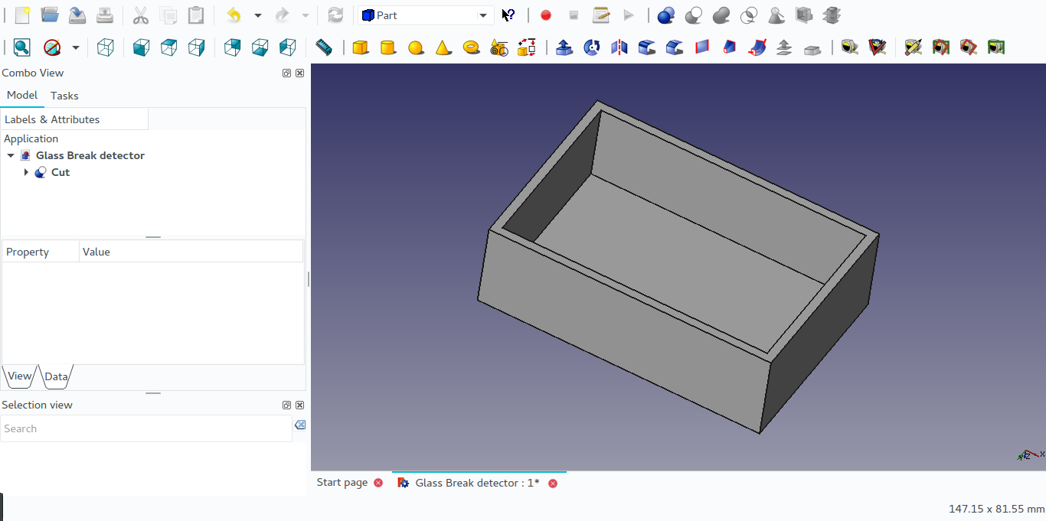Select the Measure distance ruler tool
1046x521 pixels.
324,47
